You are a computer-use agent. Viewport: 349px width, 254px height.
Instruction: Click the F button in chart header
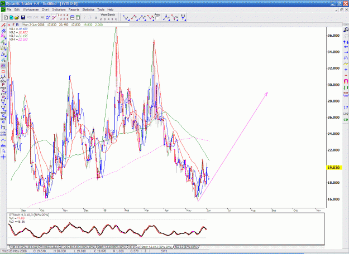pyautogui.click(x=13, y=25)
